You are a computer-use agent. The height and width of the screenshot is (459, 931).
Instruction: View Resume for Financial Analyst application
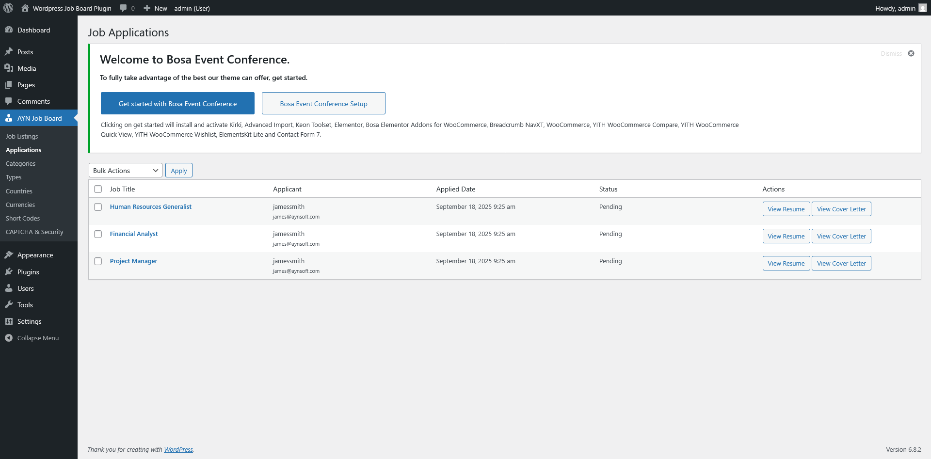coord(786,237)
